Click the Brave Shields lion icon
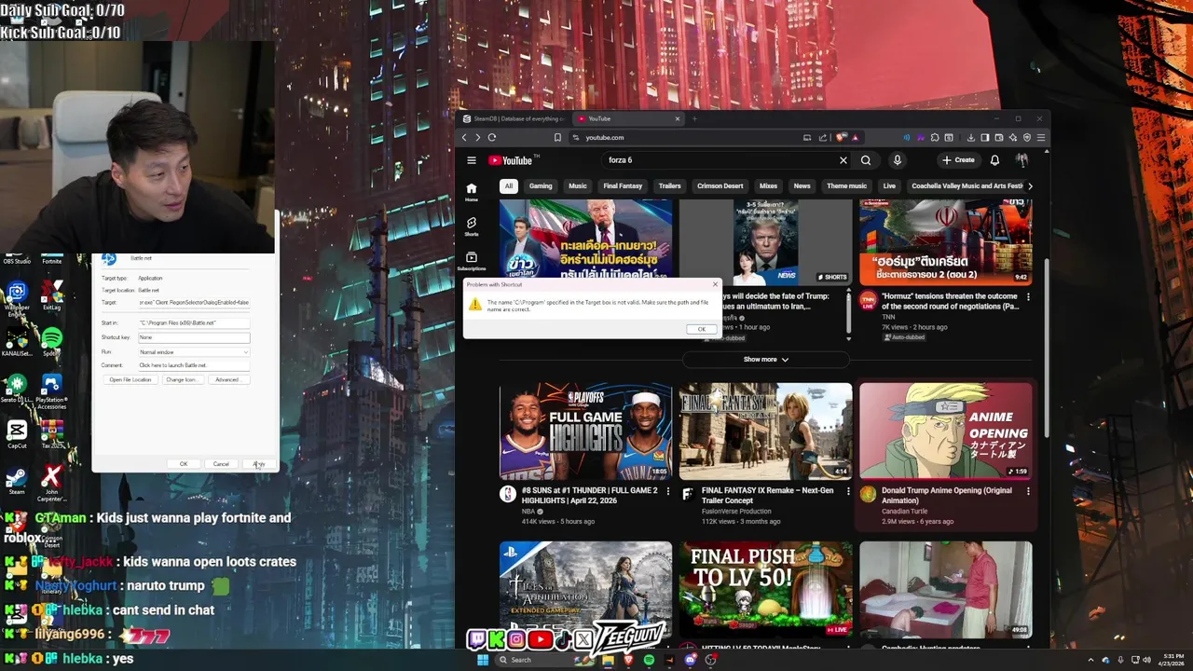1193x671 pixels. click(841, 137)
